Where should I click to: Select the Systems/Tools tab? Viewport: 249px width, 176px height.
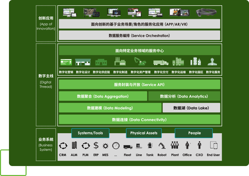click(90, 133)
